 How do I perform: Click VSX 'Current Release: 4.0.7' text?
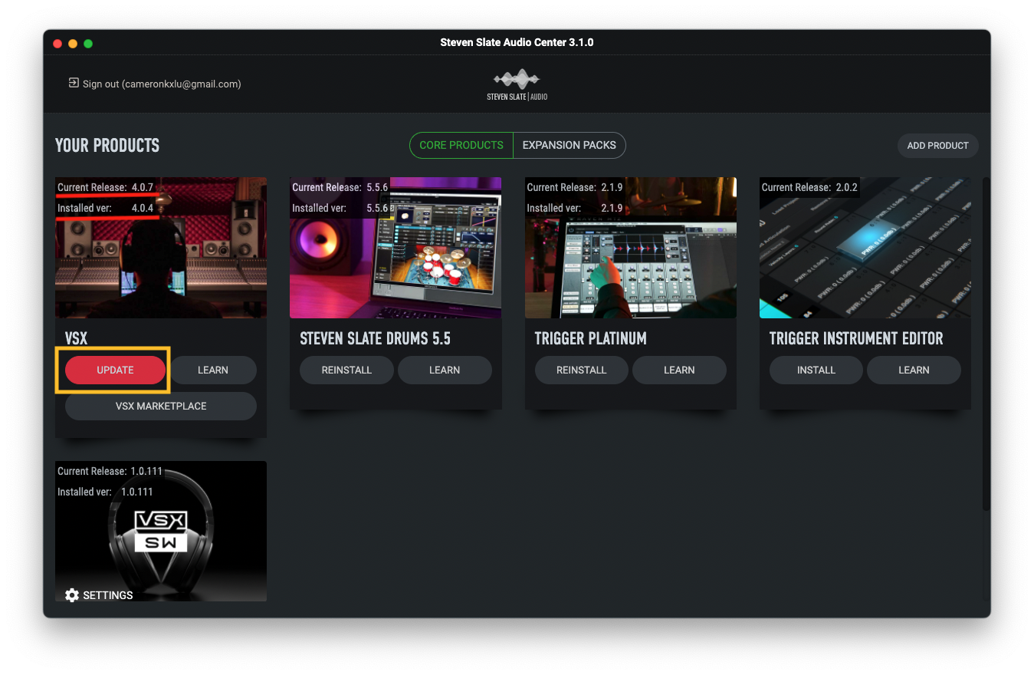(x=106, y=187)
